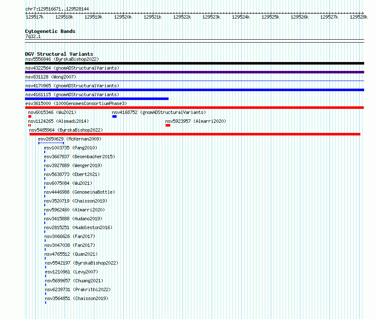
Task: Open nsv1124265 (Alsmadi2014) label
Action: [x=58, y=121]
